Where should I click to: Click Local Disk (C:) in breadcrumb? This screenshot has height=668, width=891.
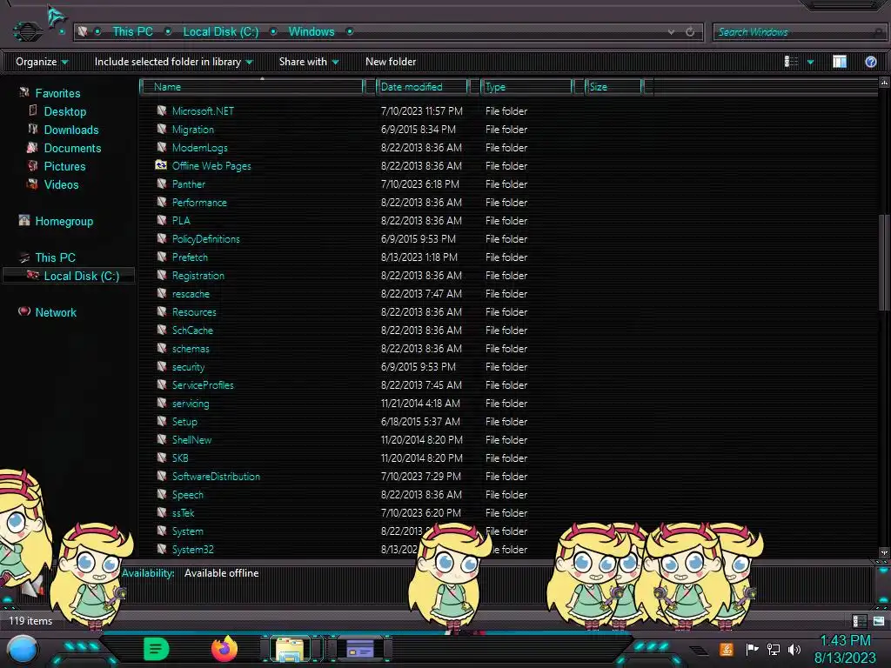[220, 32]
